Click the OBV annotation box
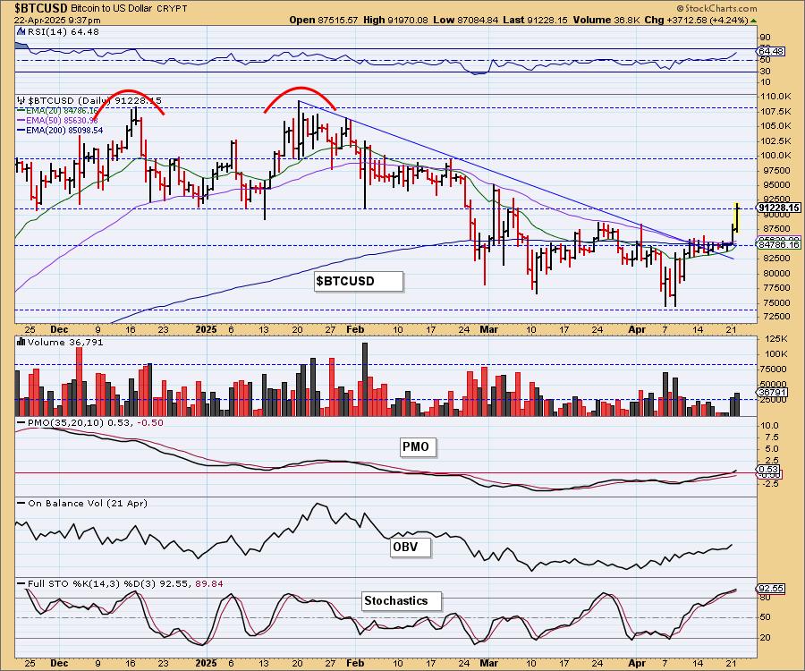 (x=411, y=548)
